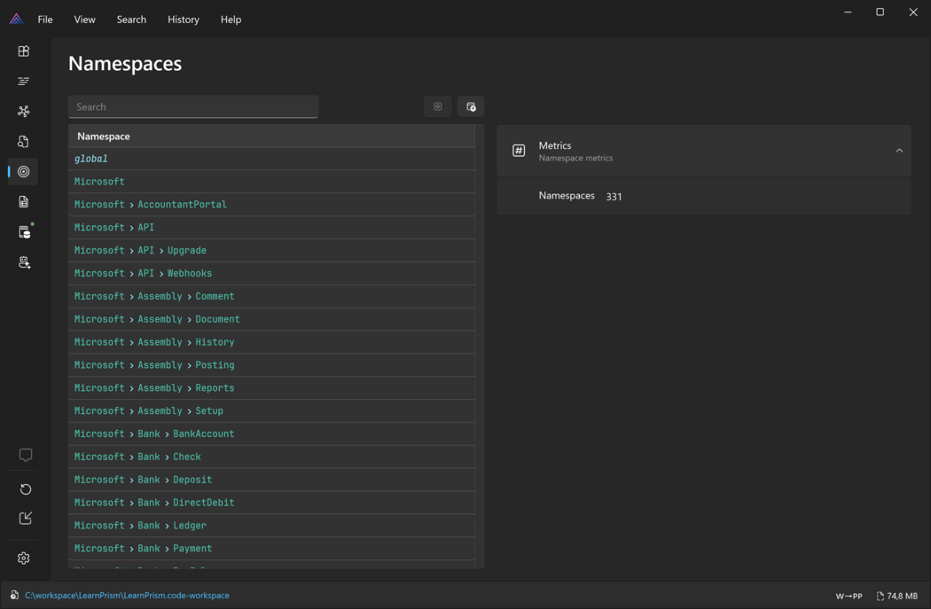Open the Search menu

[x=131, y=20]
